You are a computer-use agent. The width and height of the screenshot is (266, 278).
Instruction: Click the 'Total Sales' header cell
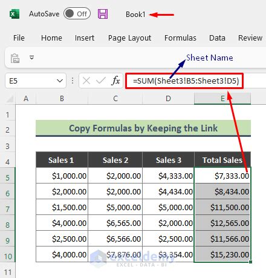(222, 160)
